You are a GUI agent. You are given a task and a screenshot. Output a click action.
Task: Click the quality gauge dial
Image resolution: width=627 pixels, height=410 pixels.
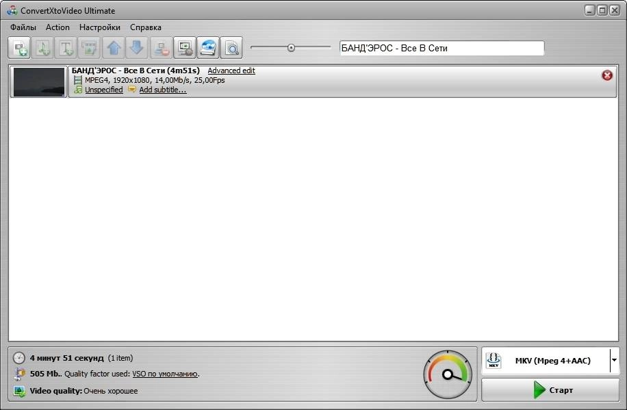[x=448, y=374]
